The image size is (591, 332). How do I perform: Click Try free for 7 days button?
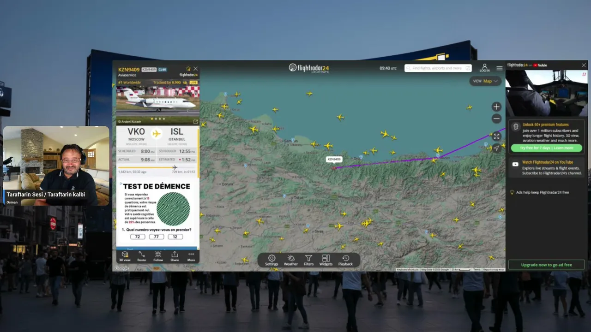click(x=546, y=148)
